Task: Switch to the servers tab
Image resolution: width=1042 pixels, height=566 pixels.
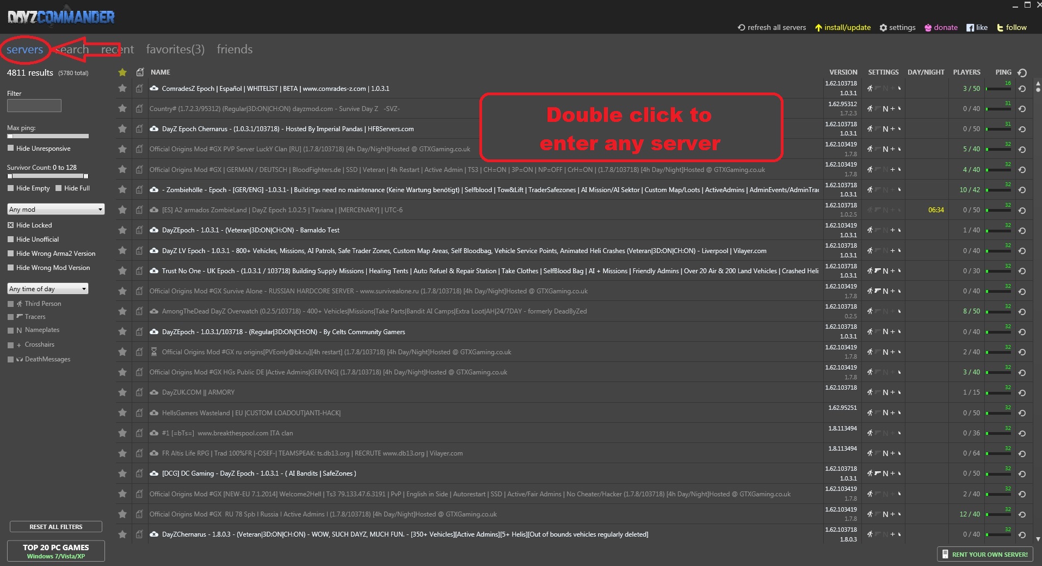Action: click(x=24, y=50)
